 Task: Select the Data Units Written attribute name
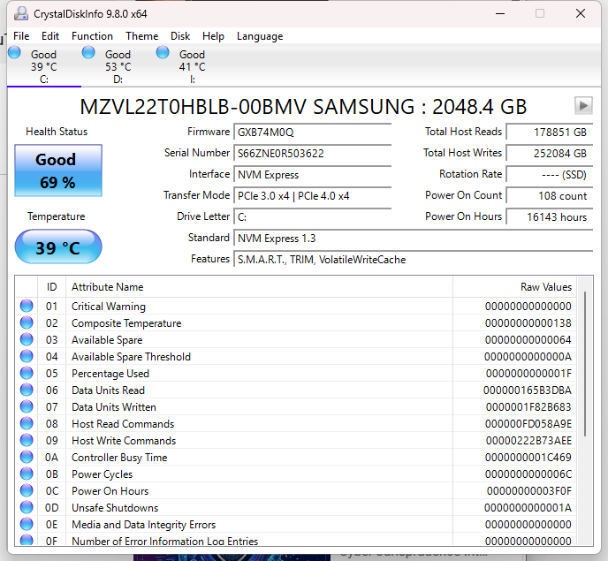point(114,407)
